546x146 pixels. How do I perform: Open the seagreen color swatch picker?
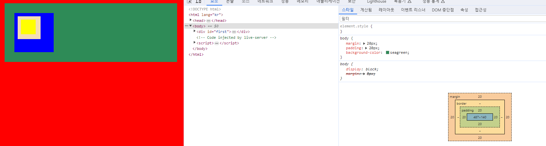click(388, 52)
